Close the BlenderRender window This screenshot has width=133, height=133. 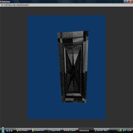coord(131,1)
